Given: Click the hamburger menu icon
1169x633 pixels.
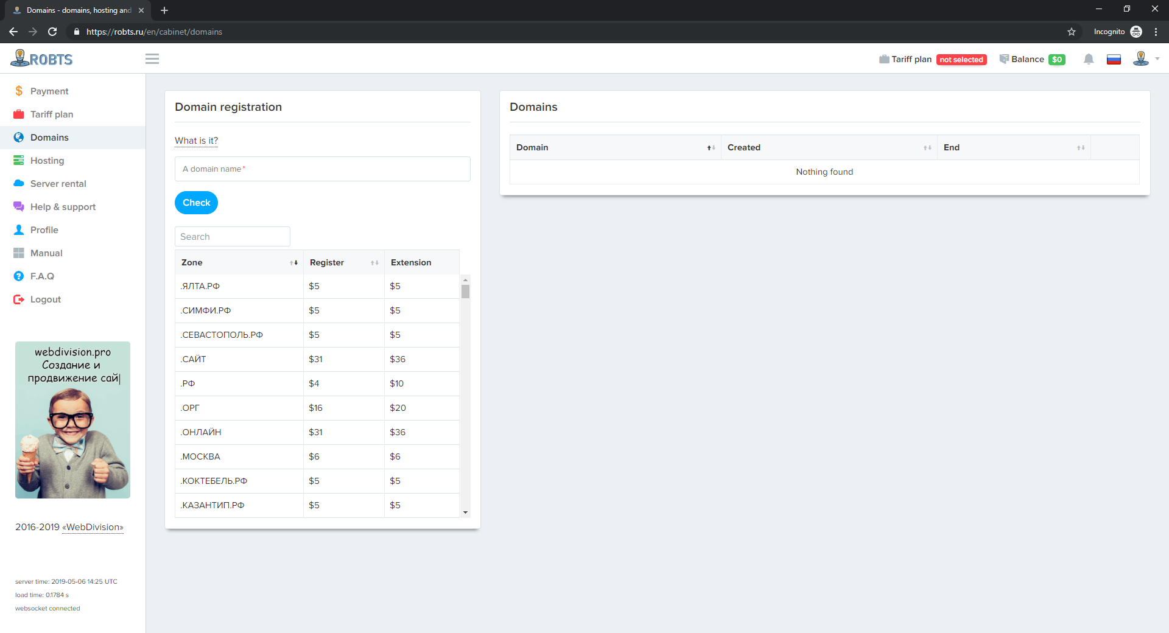Looking at the screenshot, I should pyautogui.click(x=152, y=59).
